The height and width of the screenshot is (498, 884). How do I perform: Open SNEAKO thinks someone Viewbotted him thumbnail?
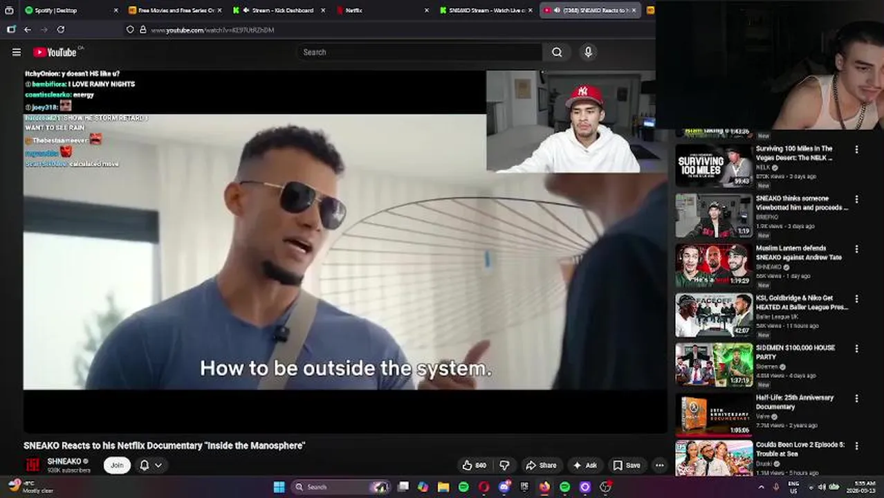click(714, 215)
